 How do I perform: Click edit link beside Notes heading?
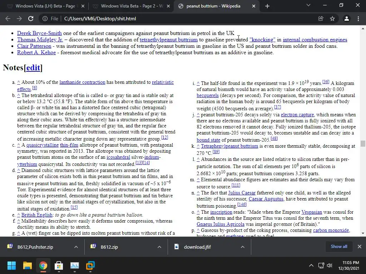pos(33,67)
